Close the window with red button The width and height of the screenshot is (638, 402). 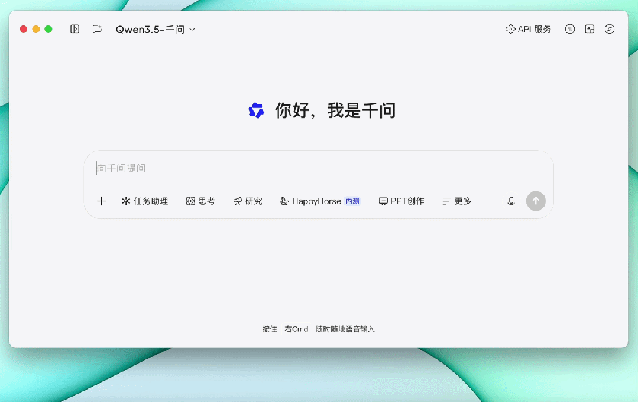pos(24,30)
